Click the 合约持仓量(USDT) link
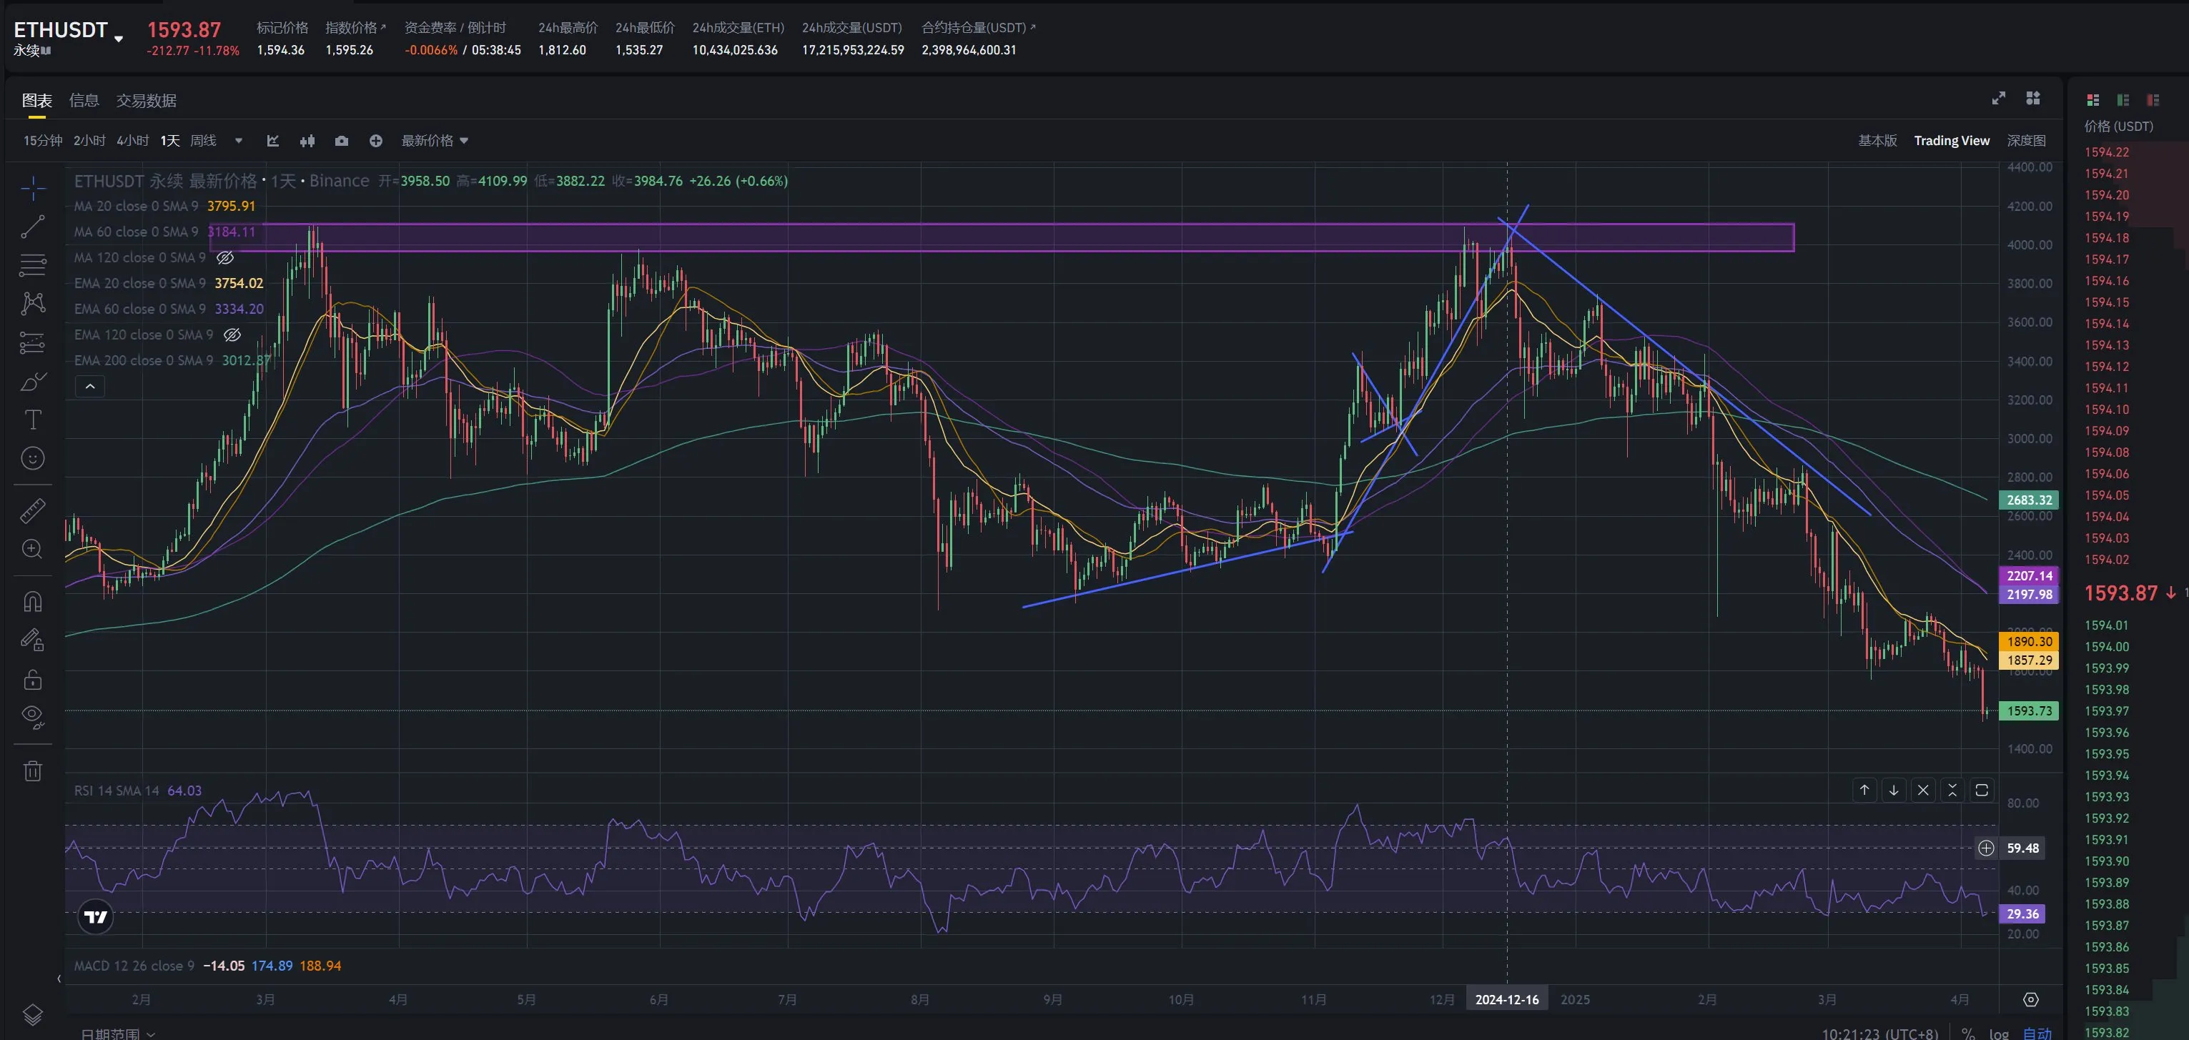The height and width of the screenshot is (1040, 2189). [x=978, y=28]
